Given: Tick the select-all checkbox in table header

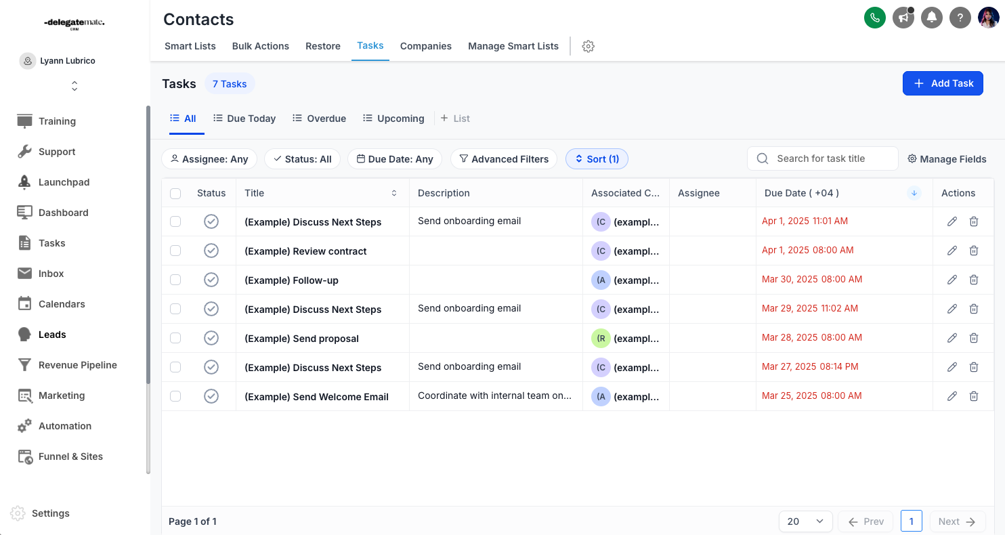Looking at the screenshot, I should (175, 193).
